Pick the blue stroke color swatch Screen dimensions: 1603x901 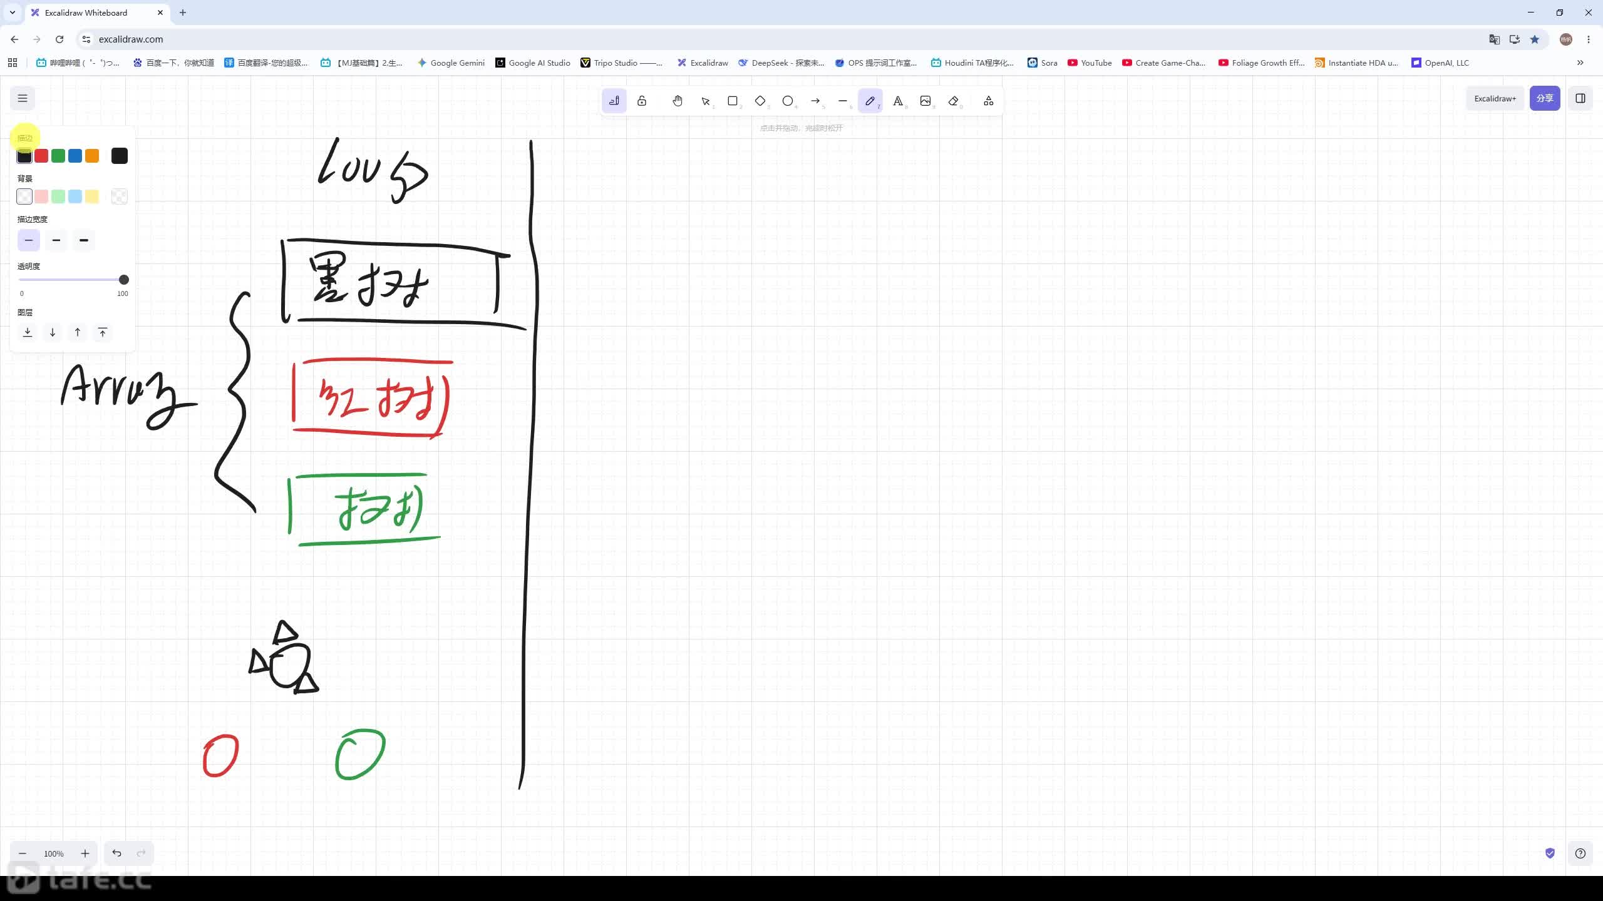[75, 156]
